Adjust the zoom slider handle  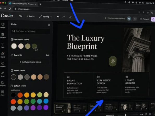[126, 115]
